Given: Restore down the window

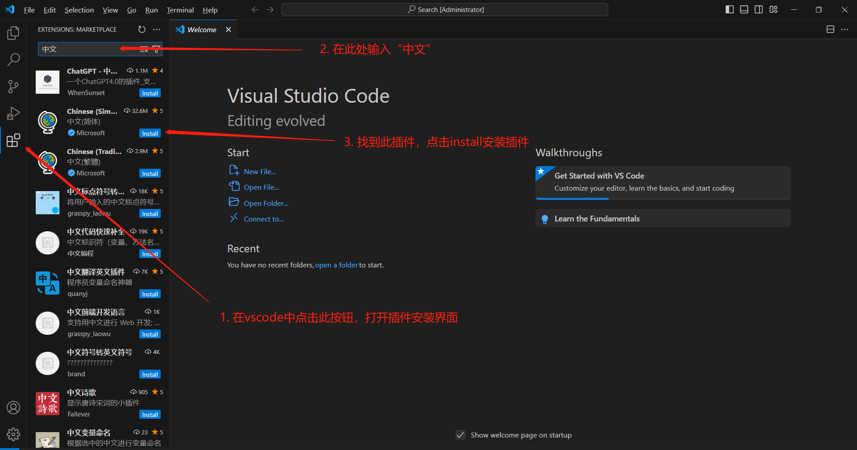Looking at the screenshot, I should (x=819, y=9).
